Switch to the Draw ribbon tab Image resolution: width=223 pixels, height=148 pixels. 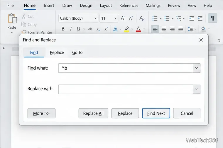[x=67, y=5]
